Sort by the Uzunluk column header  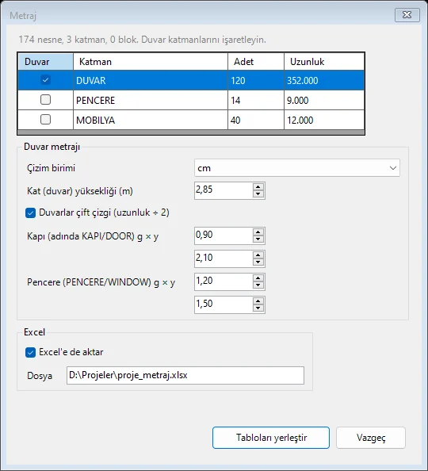[324, 62]
